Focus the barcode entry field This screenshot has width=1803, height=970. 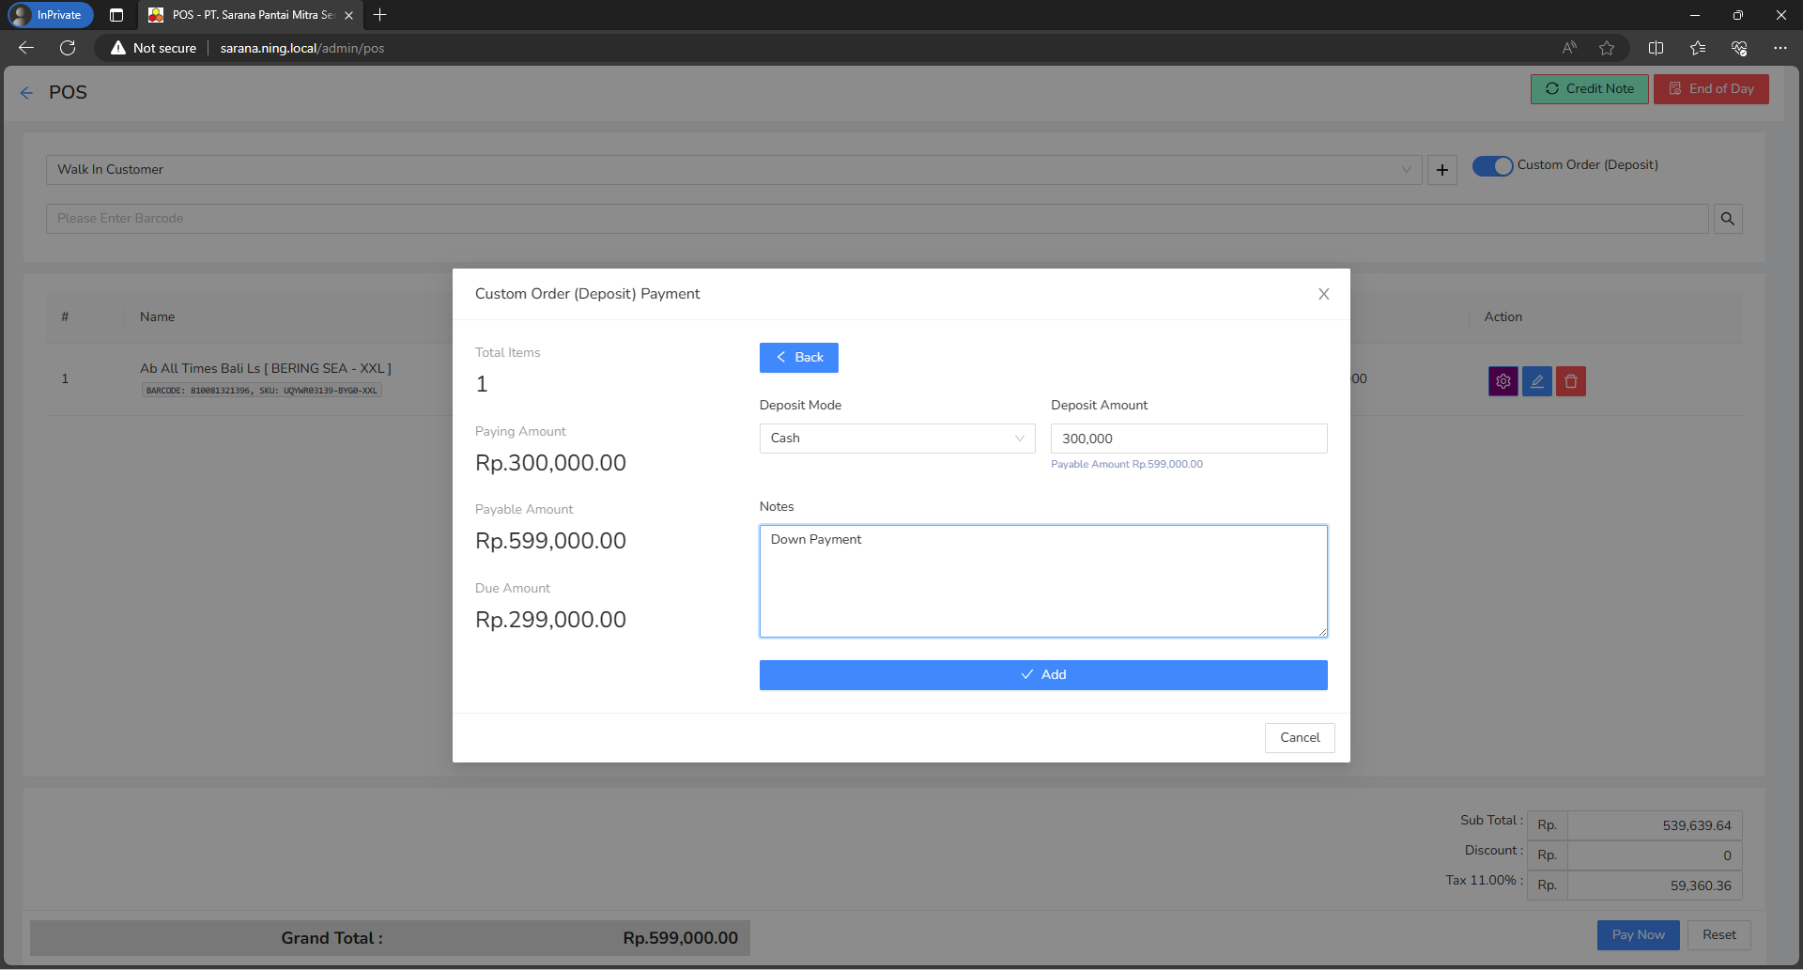877,219
